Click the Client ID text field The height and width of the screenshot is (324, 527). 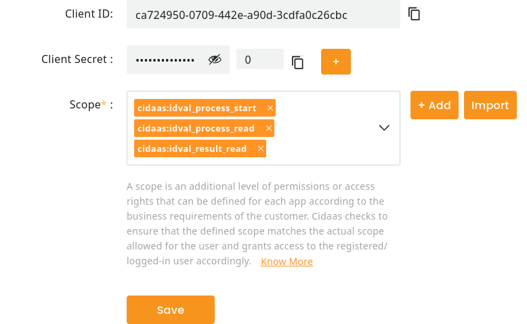point(263,14)
